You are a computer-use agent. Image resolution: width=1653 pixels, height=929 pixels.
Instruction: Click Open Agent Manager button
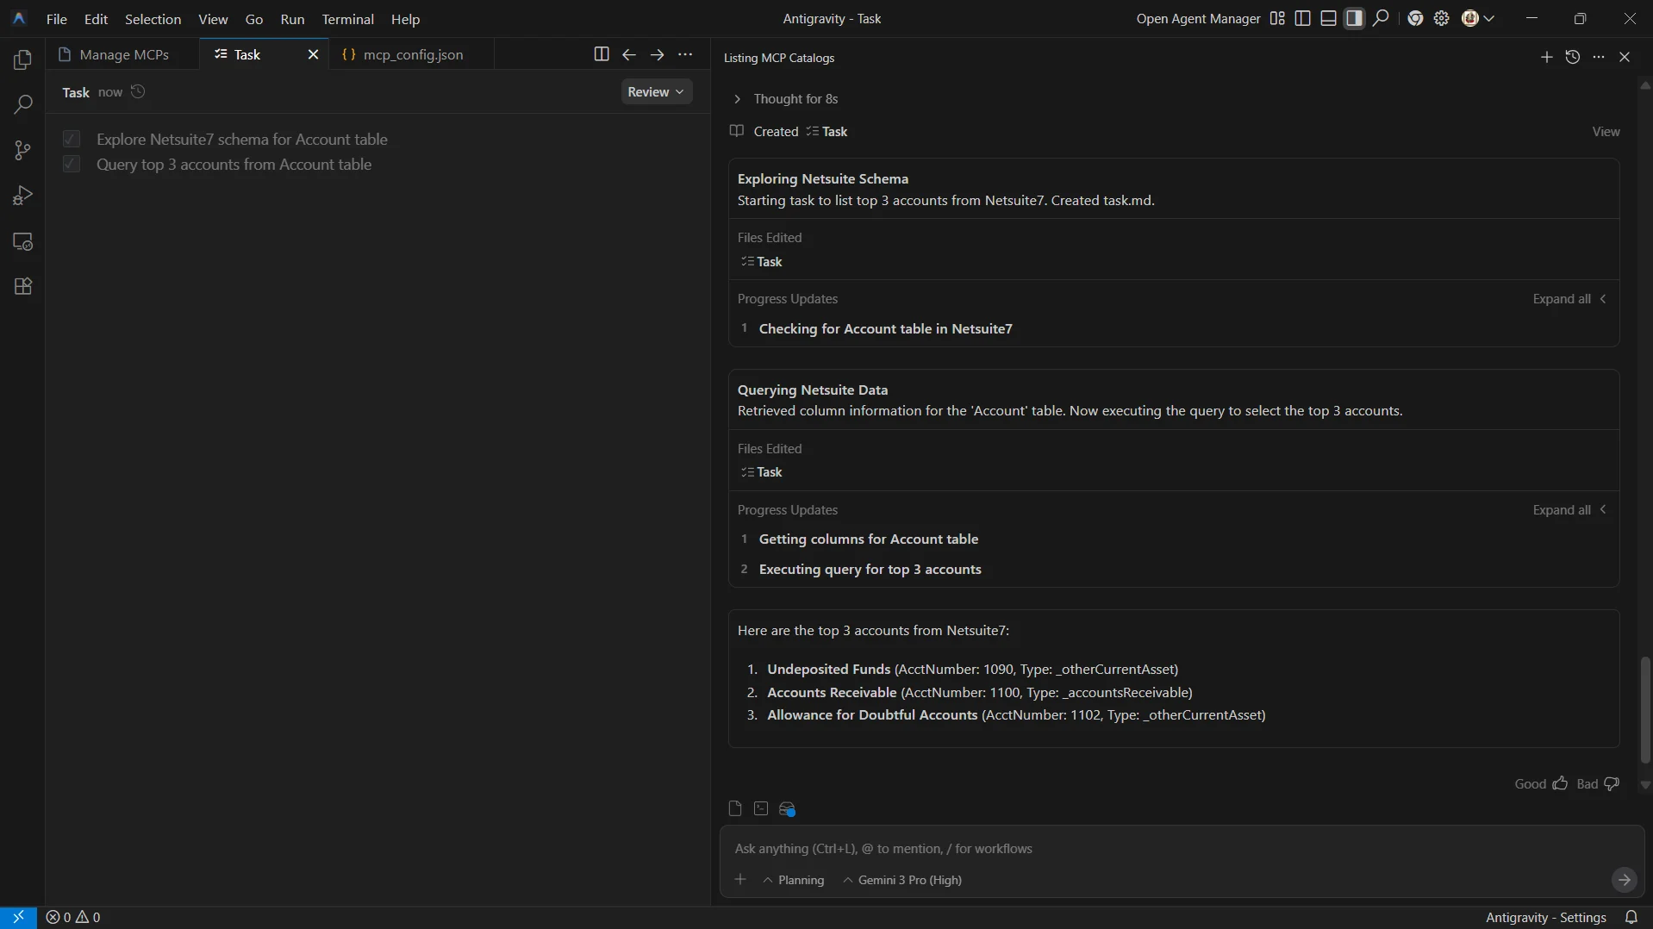pyautogui.click(x=1197, y=19)
